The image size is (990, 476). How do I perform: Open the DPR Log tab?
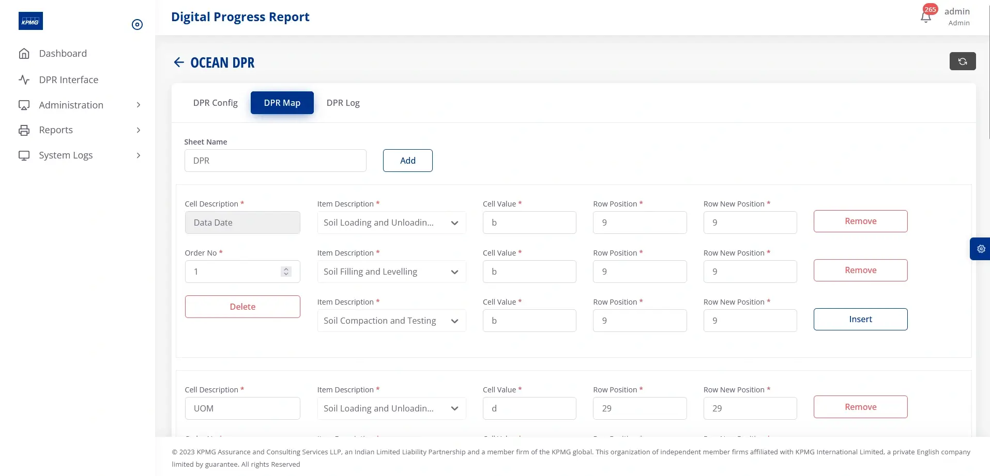click(343, 103)
